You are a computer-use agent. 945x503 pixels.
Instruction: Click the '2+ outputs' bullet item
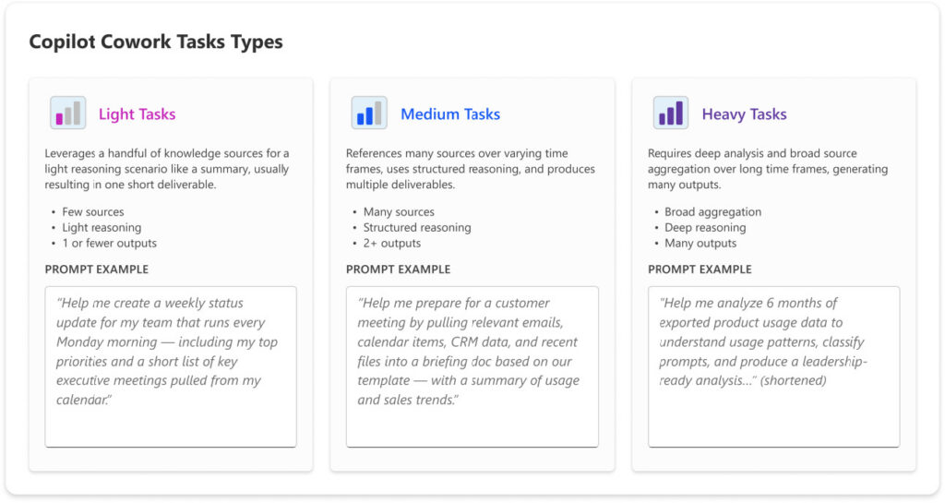391,244
